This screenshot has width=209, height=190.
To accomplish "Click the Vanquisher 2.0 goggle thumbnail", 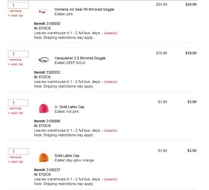I will coord(44,60).
